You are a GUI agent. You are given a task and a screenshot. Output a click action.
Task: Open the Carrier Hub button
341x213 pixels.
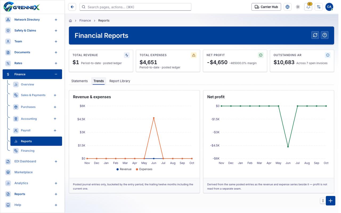tap(266, 7)
